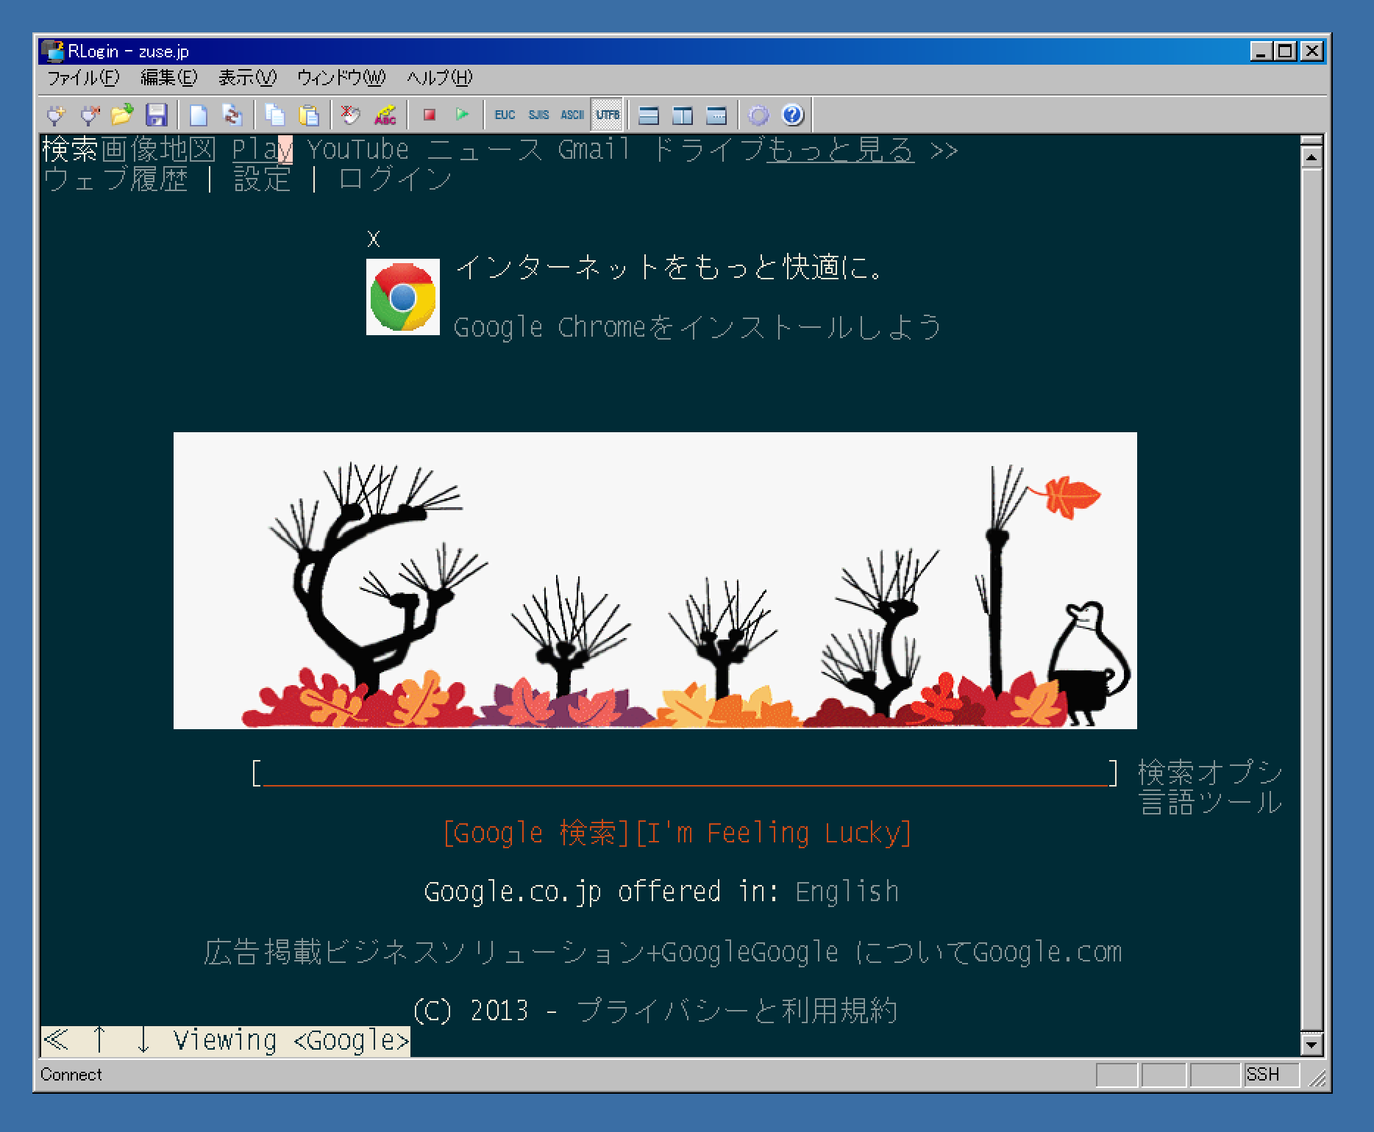Click the ≪ back symbol in status line
Image resolution: width=1374 pixels, height=1132 pixels.
coord(56,1041)
